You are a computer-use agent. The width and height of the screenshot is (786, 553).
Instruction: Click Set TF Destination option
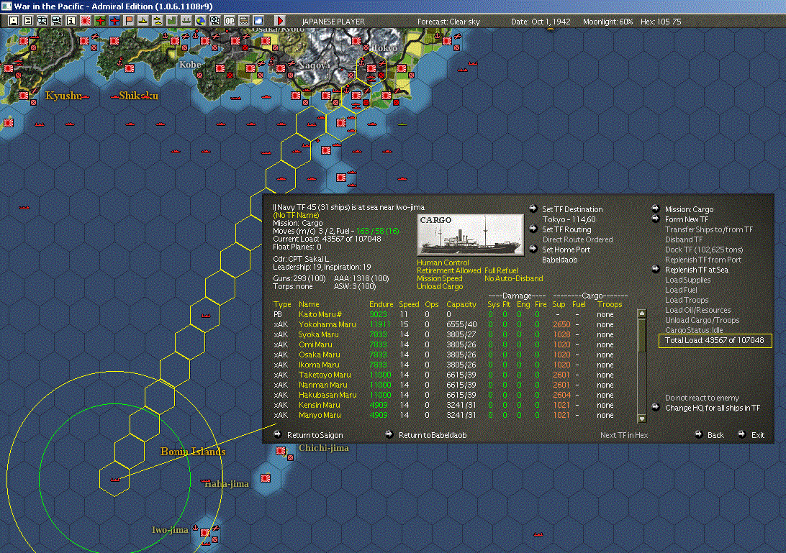click(572, 209)
